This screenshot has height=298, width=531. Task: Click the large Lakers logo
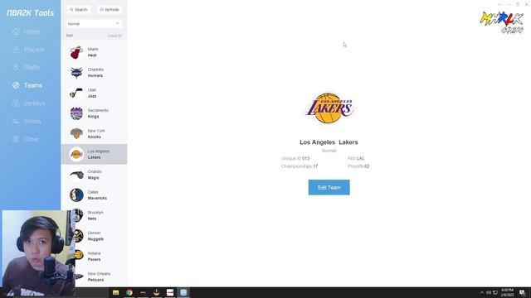329,108
